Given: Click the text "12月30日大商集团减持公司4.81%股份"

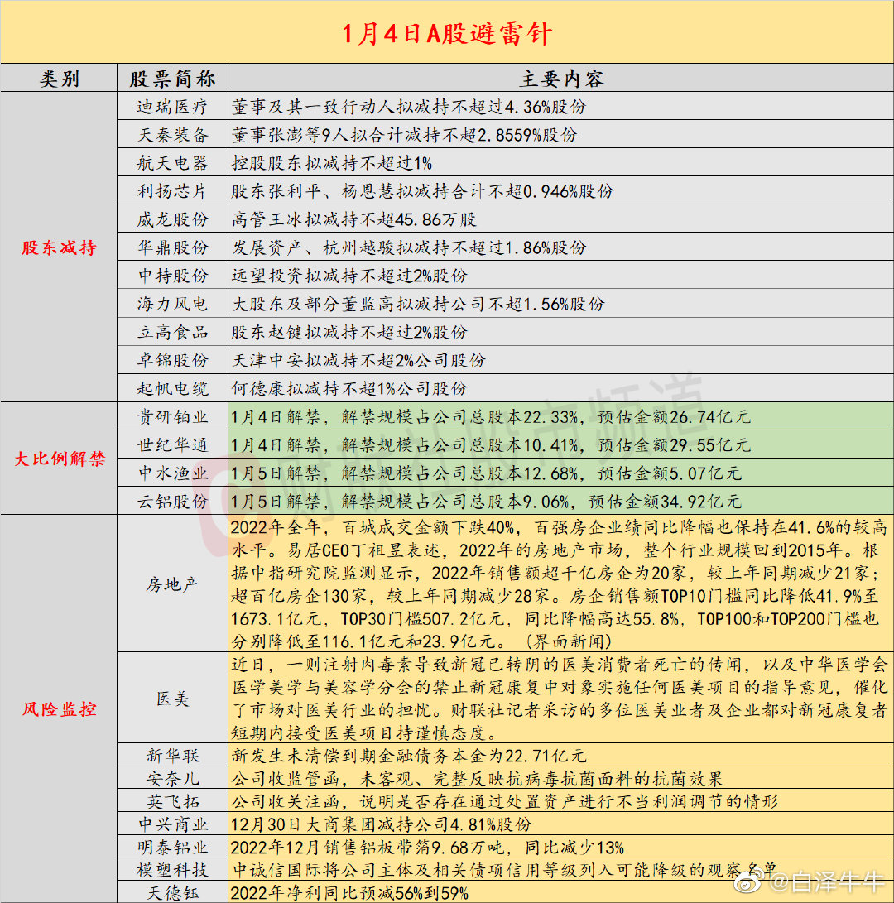Looking at the screenshot, I should click(381, 824).
